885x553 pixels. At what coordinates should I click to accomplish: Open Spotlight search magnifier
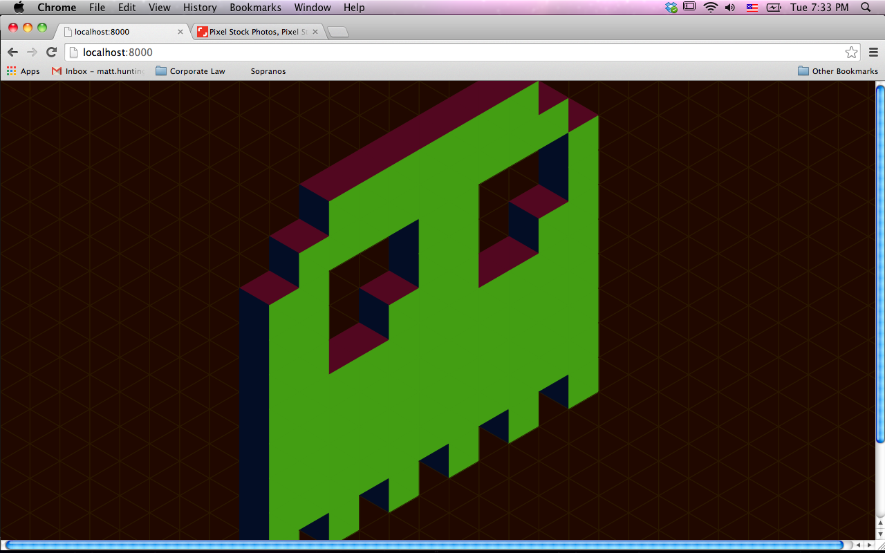click(x=866, y=8)
